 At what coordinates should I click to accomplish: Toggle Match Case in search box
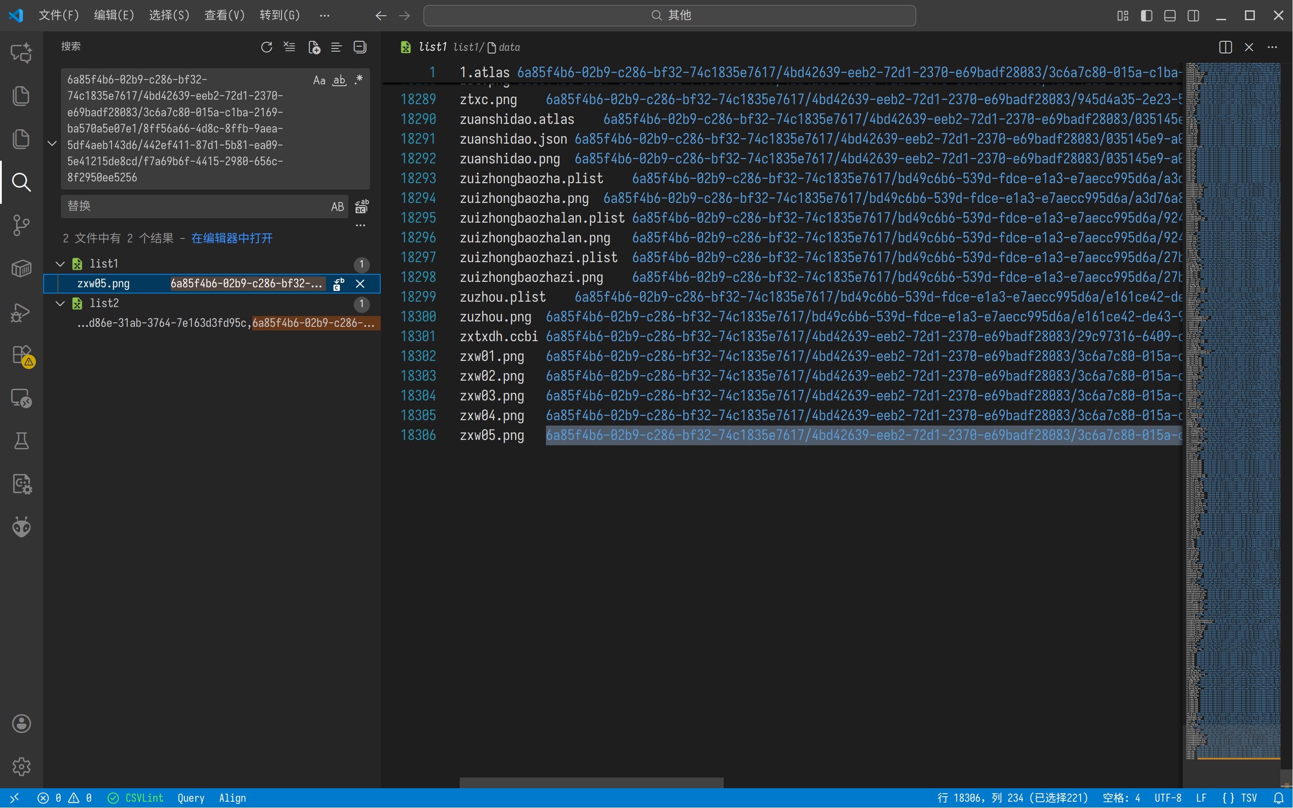[319, 80]
